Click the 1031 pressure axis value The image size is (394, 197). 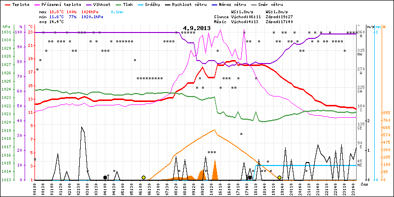point(6,32)
